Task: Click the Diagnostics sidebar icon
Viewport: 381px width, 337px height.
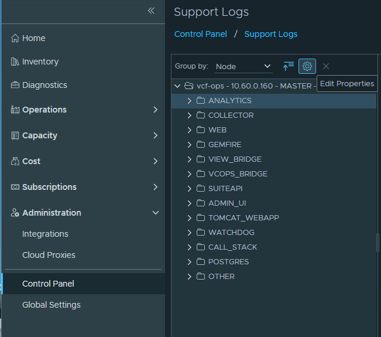Action: coord(15,85)
